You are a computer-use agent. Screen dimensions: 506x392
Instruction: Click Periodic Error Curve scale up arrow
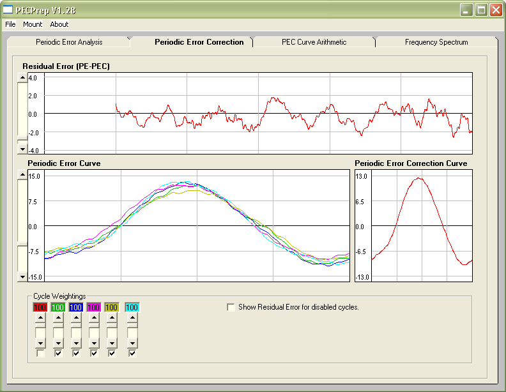point(22,174)
